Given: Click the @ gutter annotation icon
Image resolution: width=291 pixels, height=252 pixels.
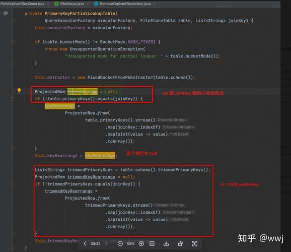Looking at the screenshot, I should tap(6, 13).
